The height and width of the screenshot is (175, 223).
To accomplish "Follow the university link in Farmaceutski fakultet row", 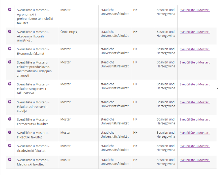I will tap(195, 119).
